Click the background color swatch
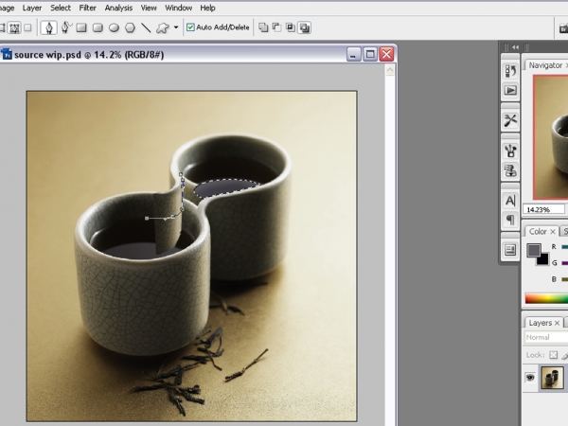568x426 pixels. click(x=543, y=259)
